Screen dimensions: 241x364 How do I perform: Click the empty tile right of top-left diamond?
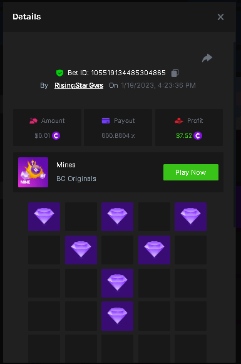pyautogui.click(x=81, y=217)
